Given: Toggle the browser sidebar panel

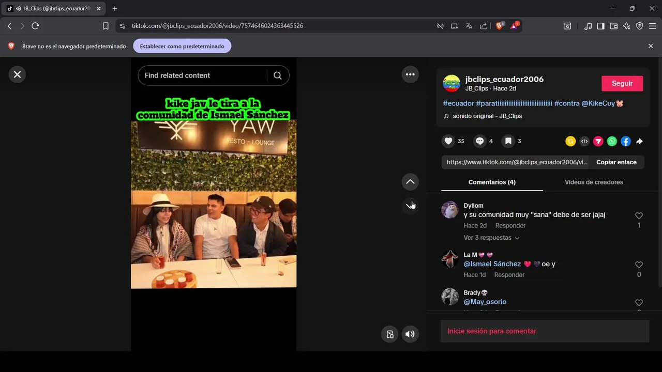Looking at the screenshot, I should click(600, 26).
